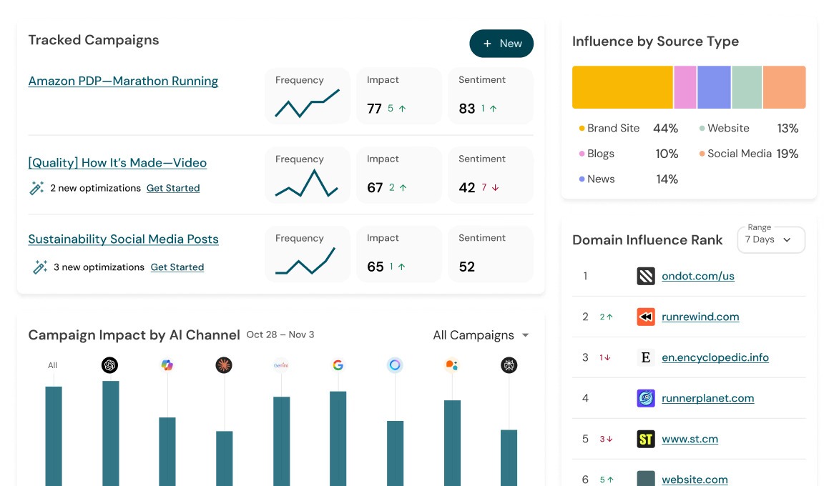Click the orange Social Media bar segment
Image resolution: width=834 pixels, height=486 pixels.
(785, 87)
